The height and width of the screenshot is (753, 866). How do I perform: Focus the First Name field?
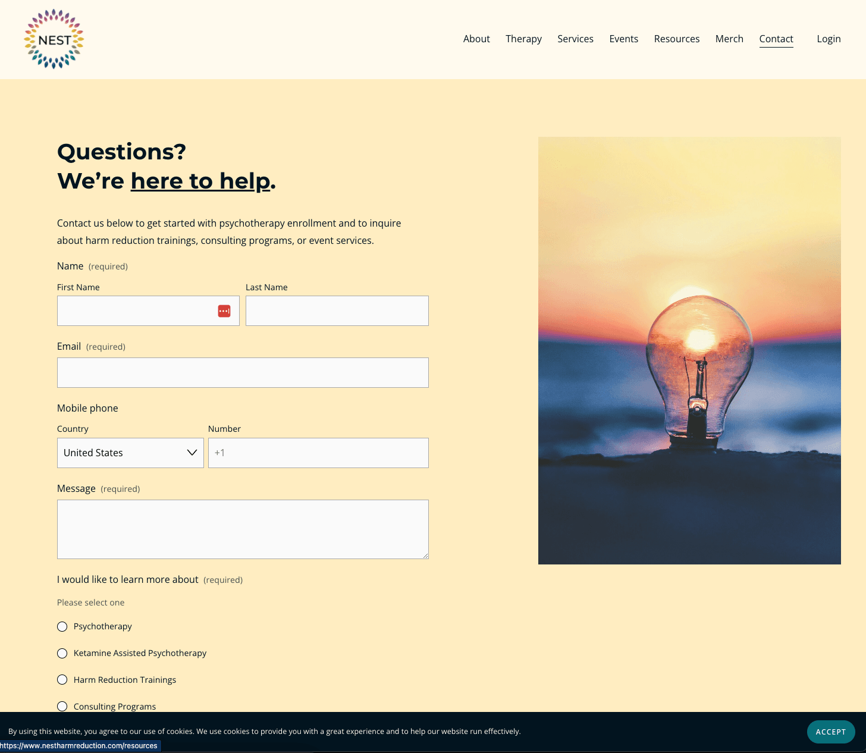tap(148, 310)
